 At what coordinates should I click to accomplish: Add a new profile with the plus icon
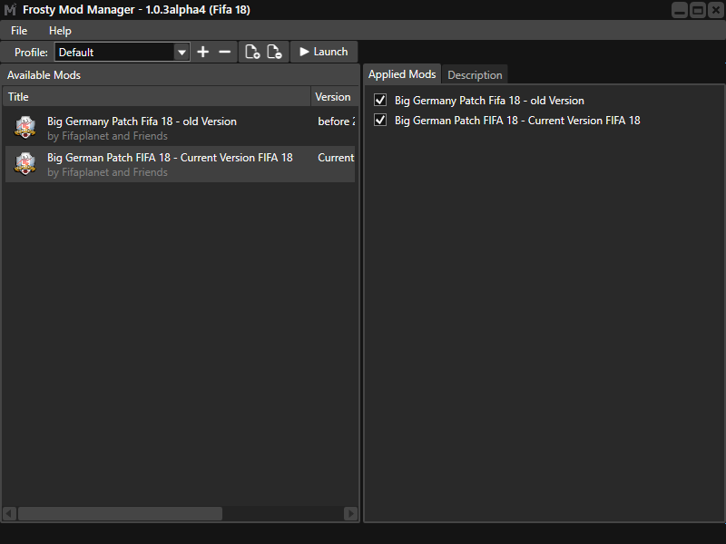pyautogui.click(x=202, y=52)
